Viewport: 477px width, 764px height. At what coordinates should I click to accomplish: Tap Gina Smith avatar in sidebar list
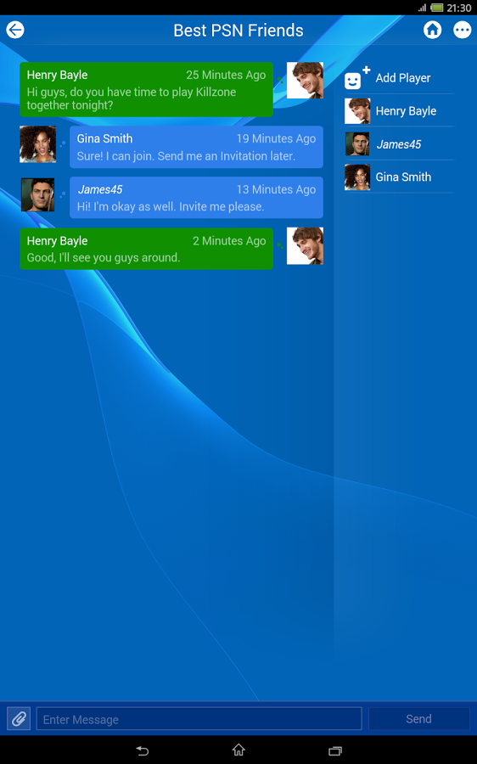(x=357, y=177)
